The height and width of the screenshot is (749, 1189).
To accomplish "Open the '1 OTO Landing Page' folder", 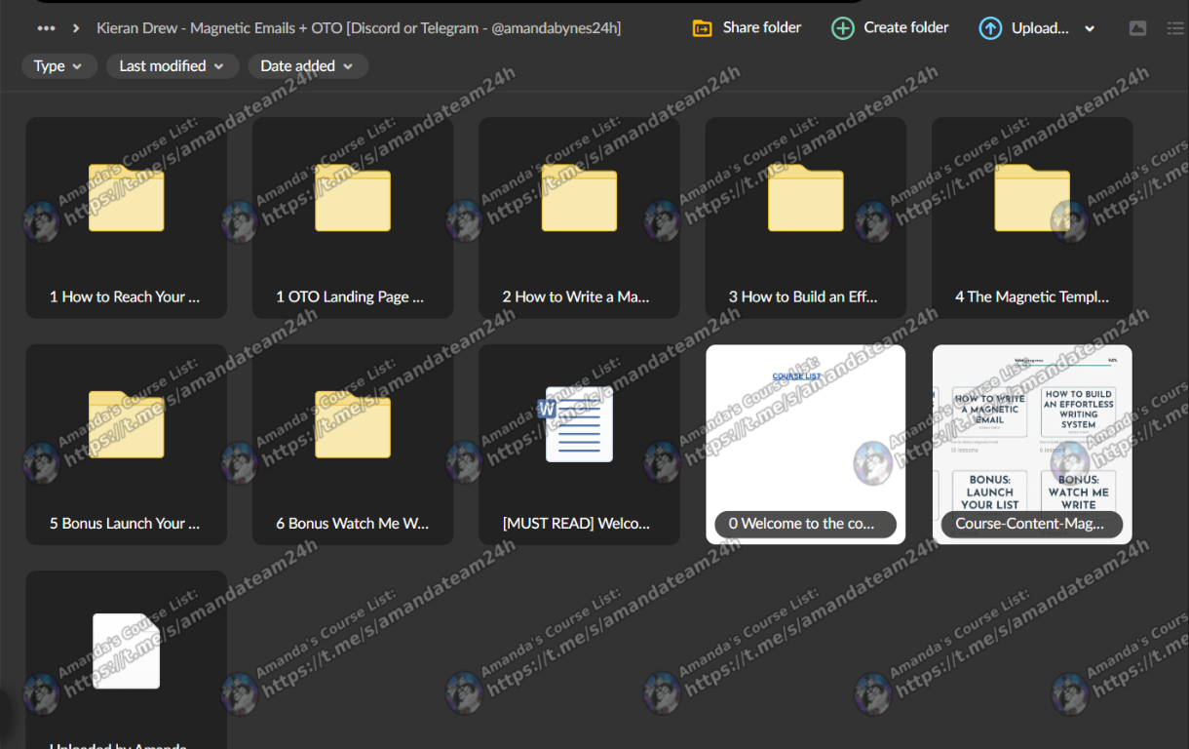I will (x=352, y=217).
